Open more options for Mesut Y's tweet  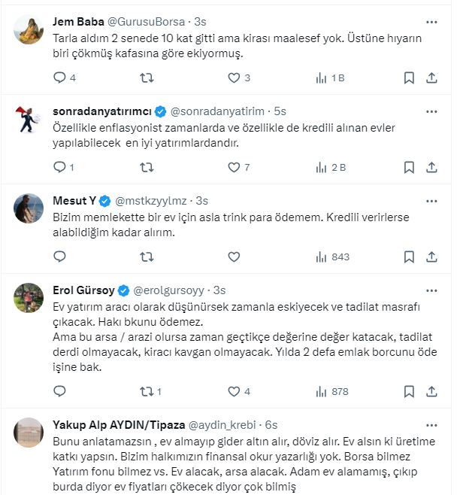431,201
